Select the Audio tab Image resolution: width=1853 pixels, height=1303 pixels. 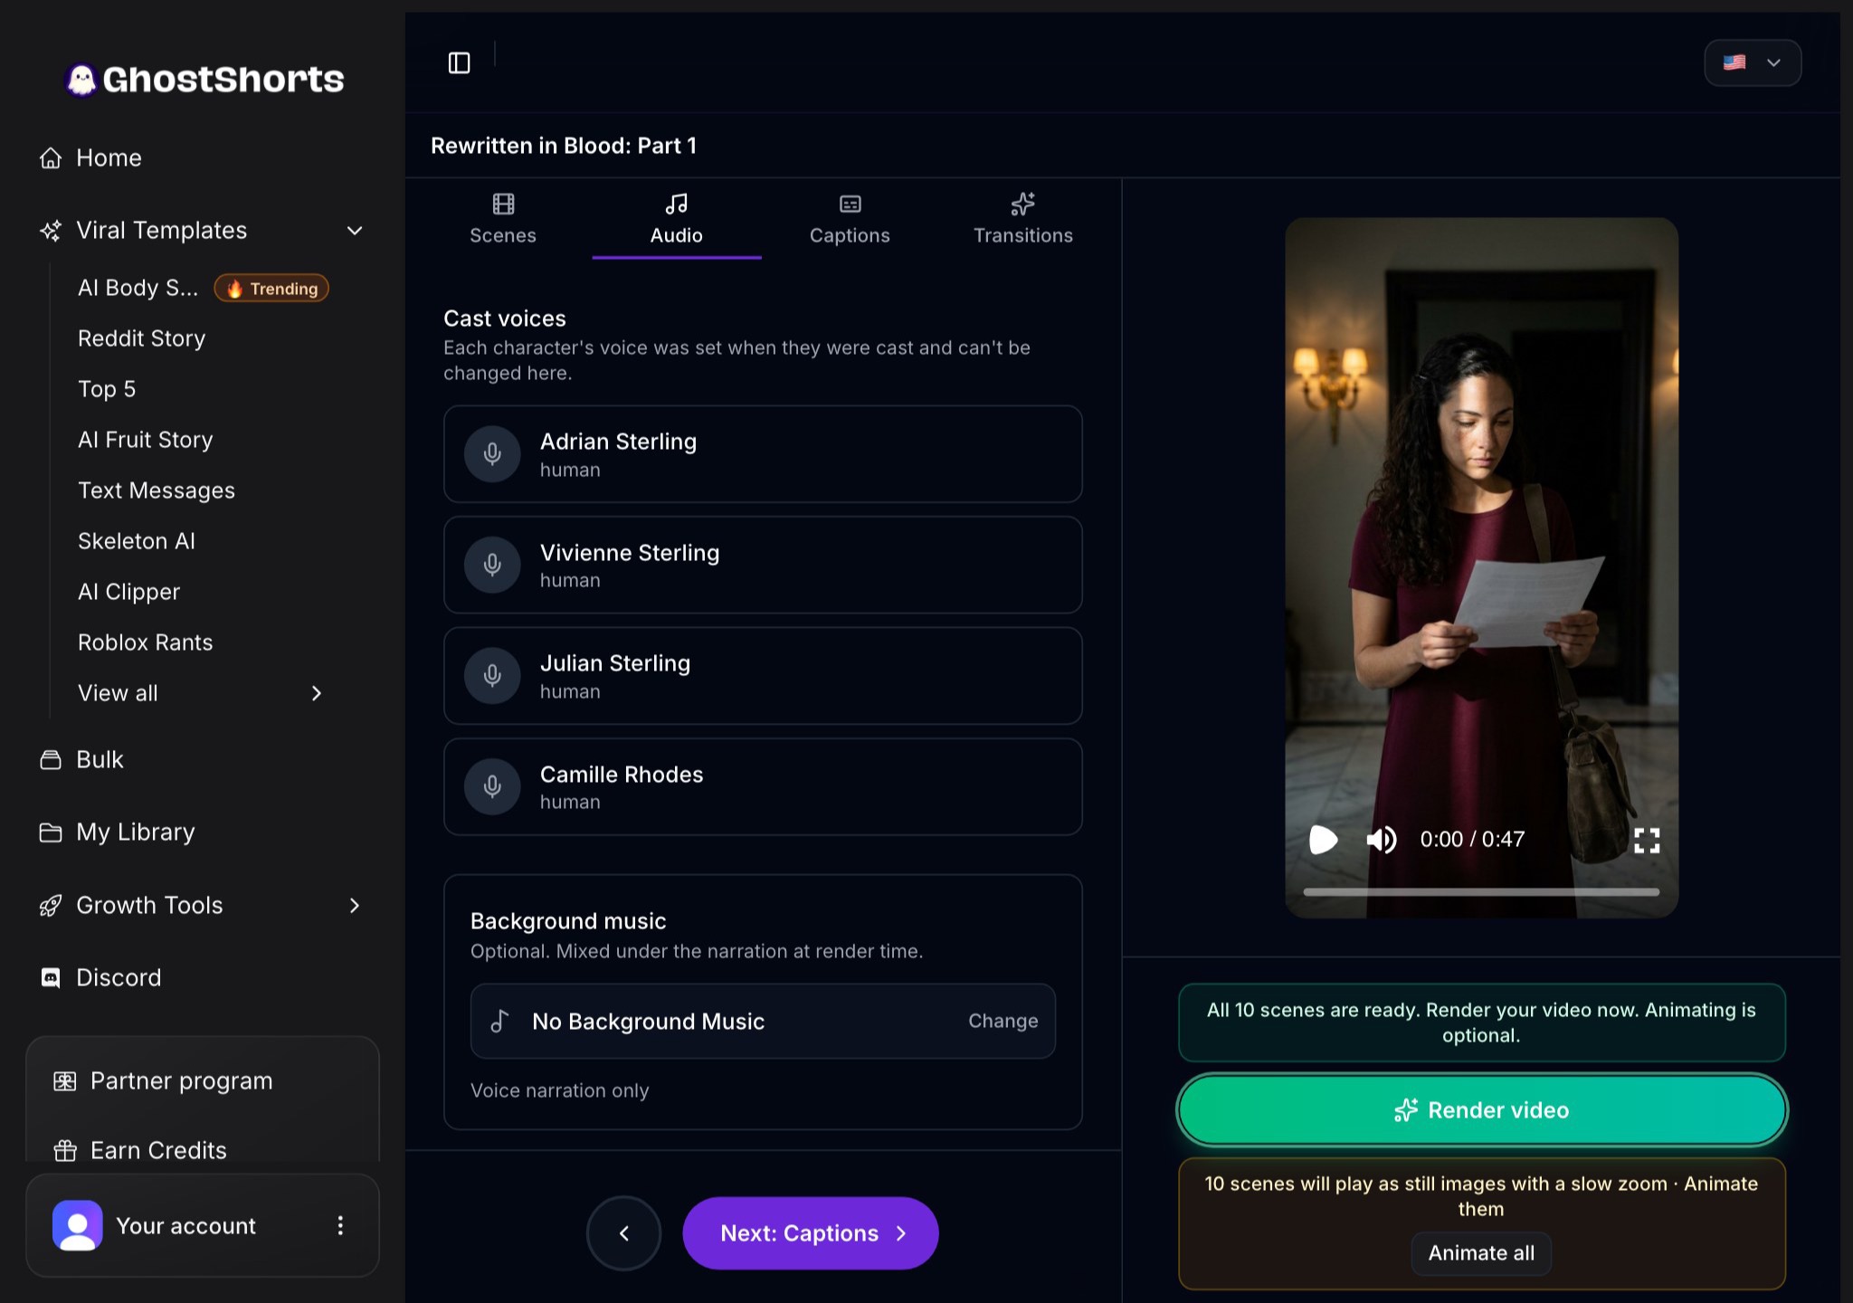tap(677, 219)
